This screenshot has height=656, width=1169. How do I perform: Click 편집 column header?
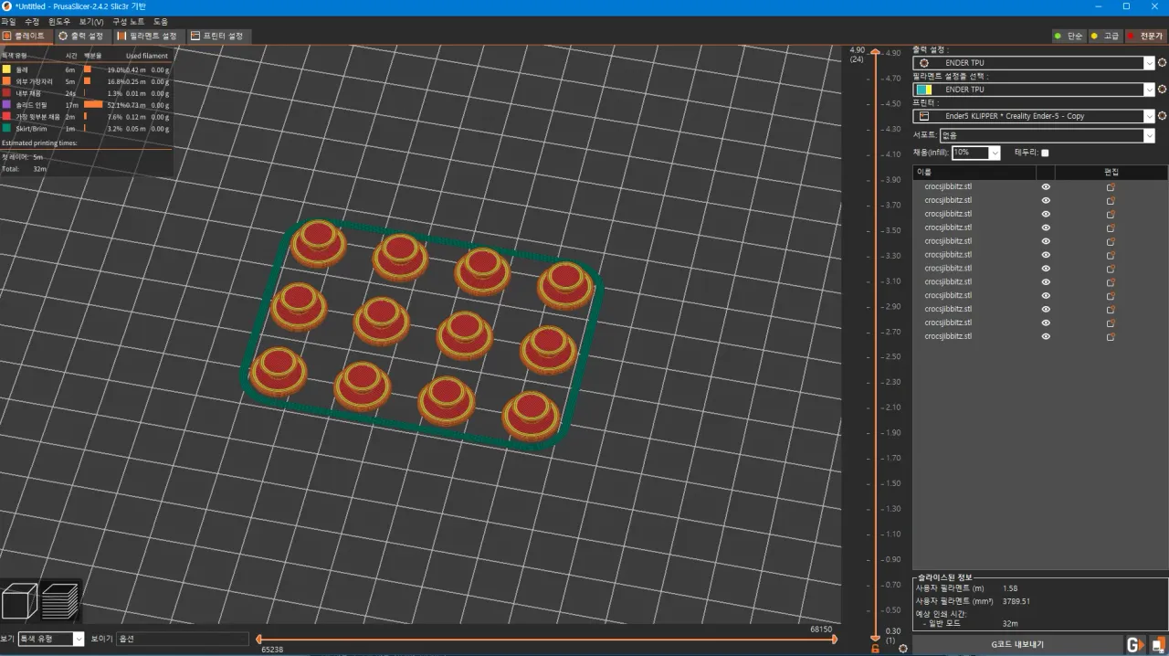[1111, 172]
